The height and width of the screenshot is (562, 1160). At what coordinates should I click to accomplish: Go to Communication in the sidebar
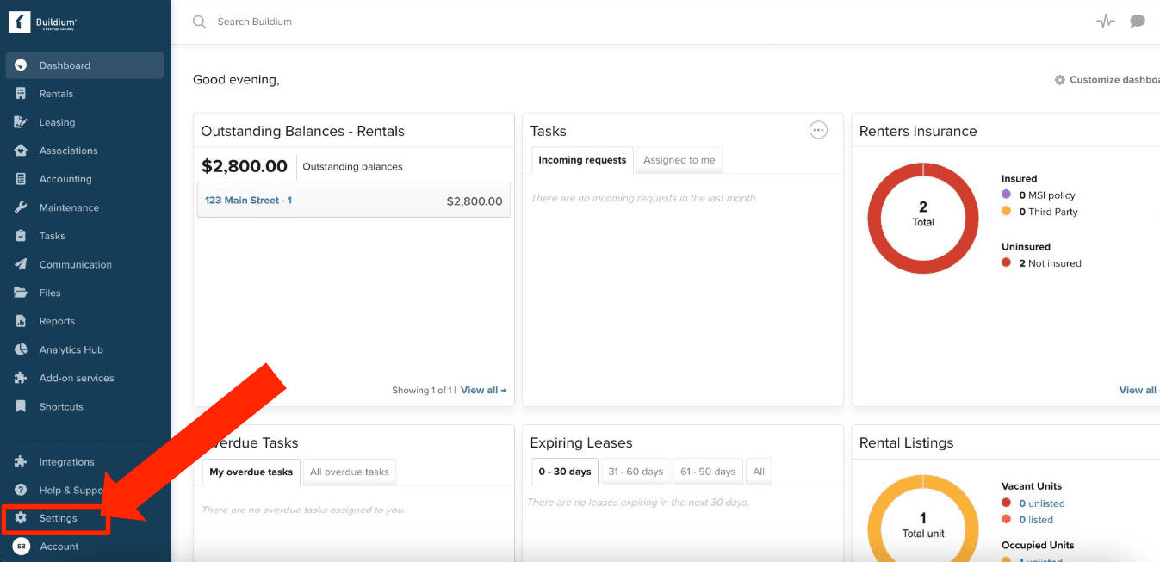(x=75, y=264)
